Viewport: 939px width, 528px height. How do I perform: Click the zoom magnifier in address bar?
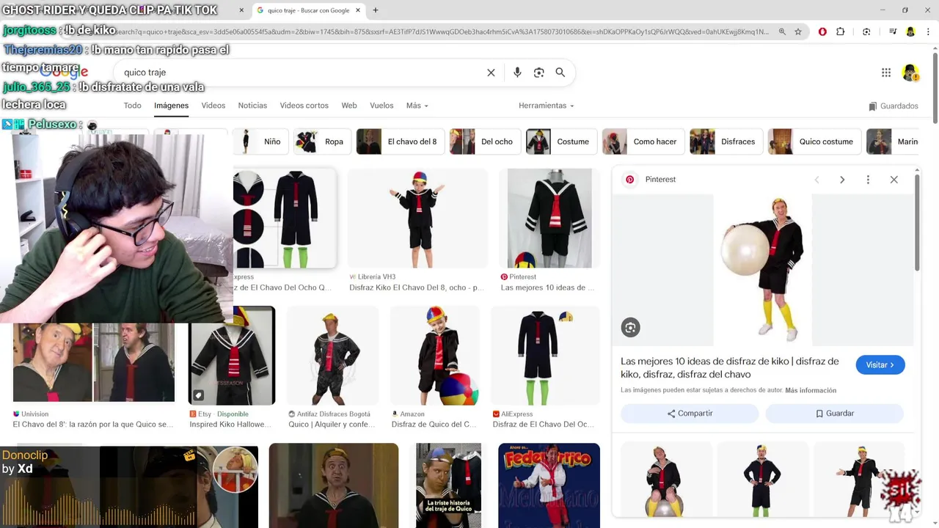pyautogui.click(x=782, y=32)
